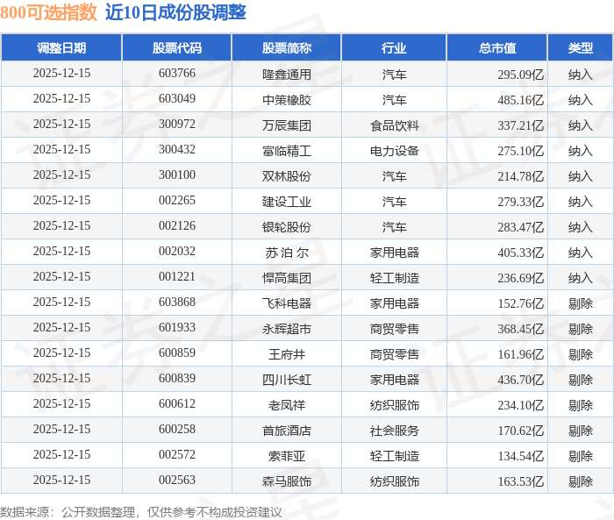The width and height of the screenshot is (614, 520).
Task: Click stock name 悍高集团
Action: 287,278
